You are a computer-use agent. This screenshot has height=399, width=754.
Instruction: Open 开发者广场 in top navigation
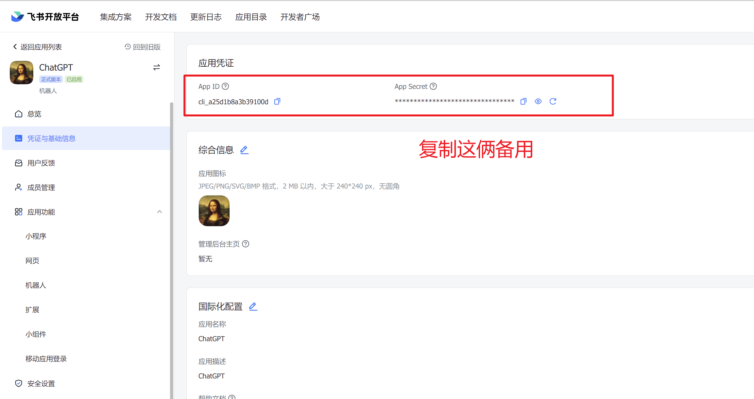point(300,17)
